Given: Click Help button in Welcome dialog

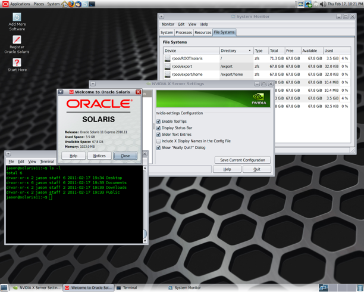Looking at the screenshot, I should 73,156.
